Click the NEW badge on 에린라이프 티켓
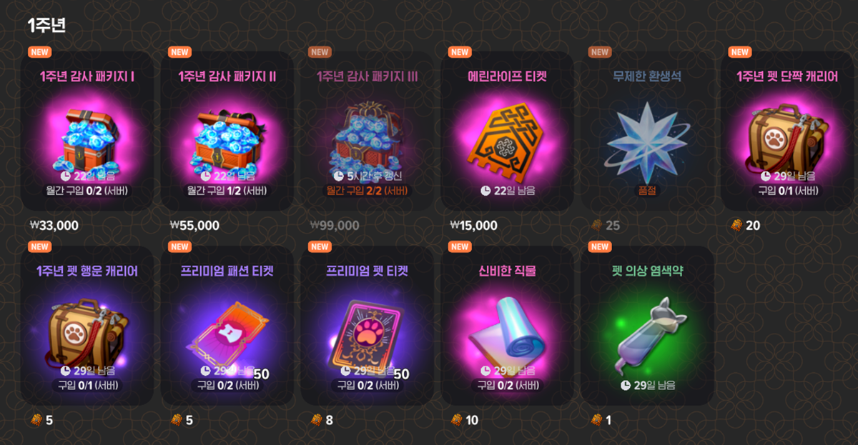The width and height of the screenshot is (858, 445). pos(460,52)
